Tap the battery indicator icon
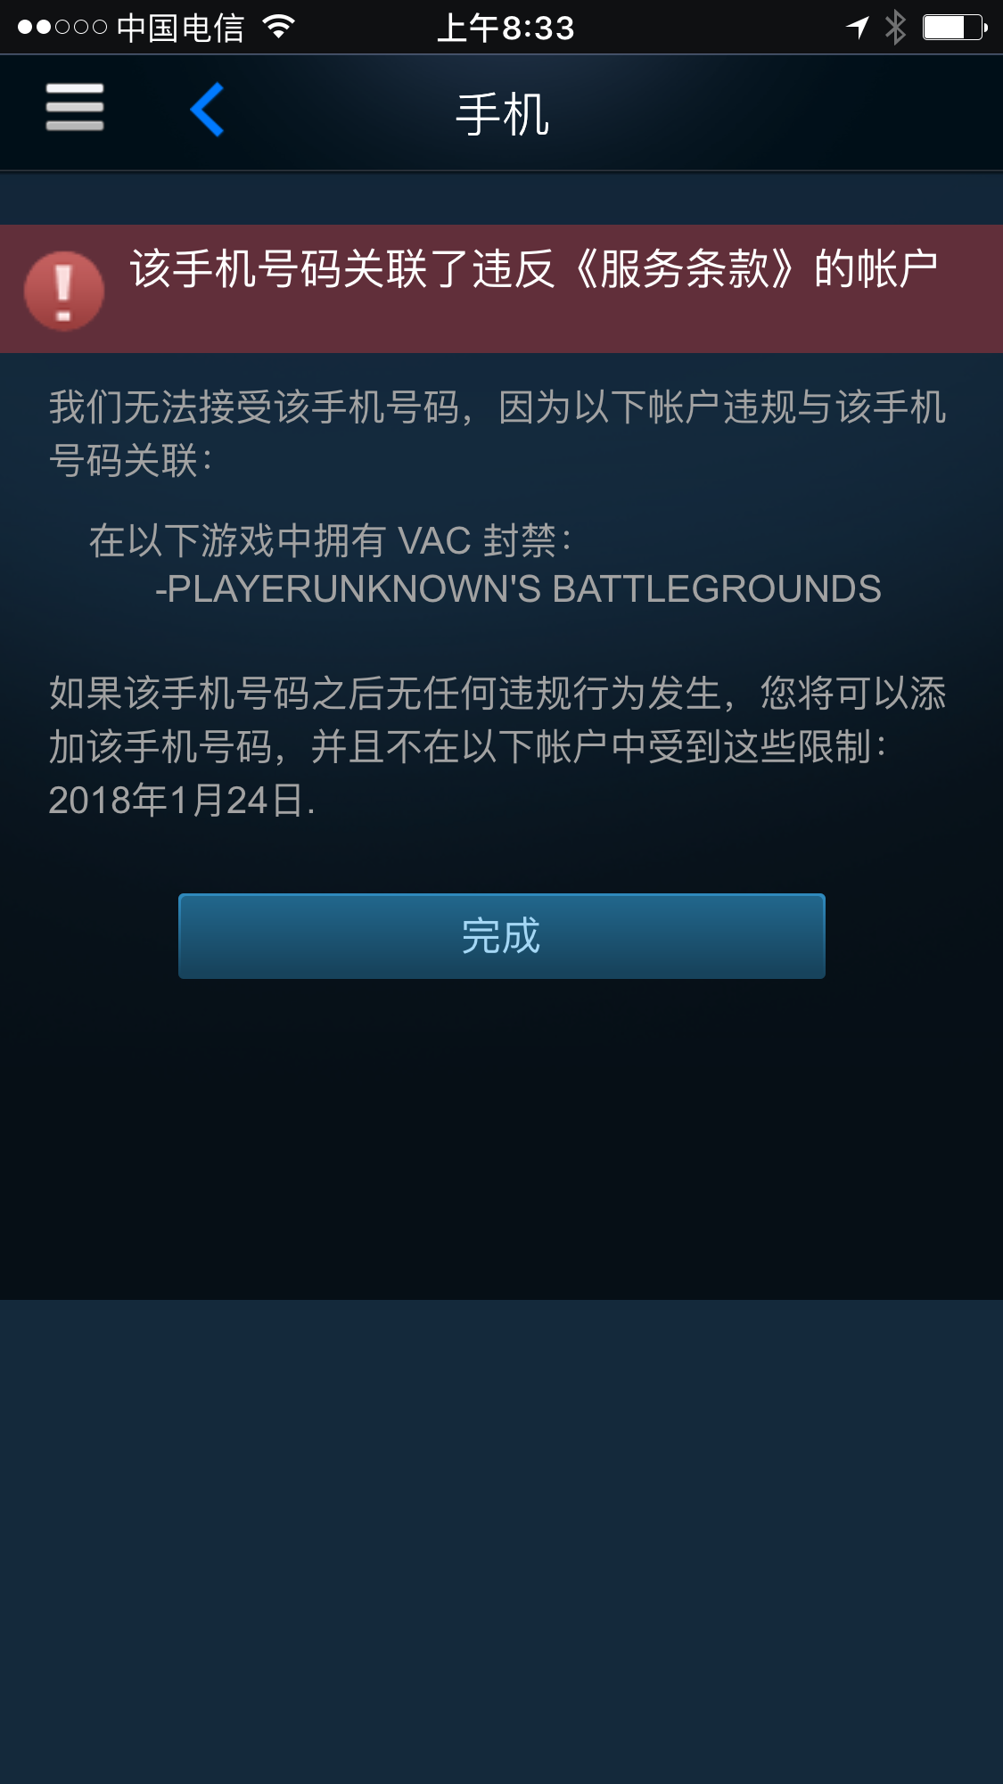Viewport: 1003px width, 1784px height. pyautogui.click(x=955, y=28)
